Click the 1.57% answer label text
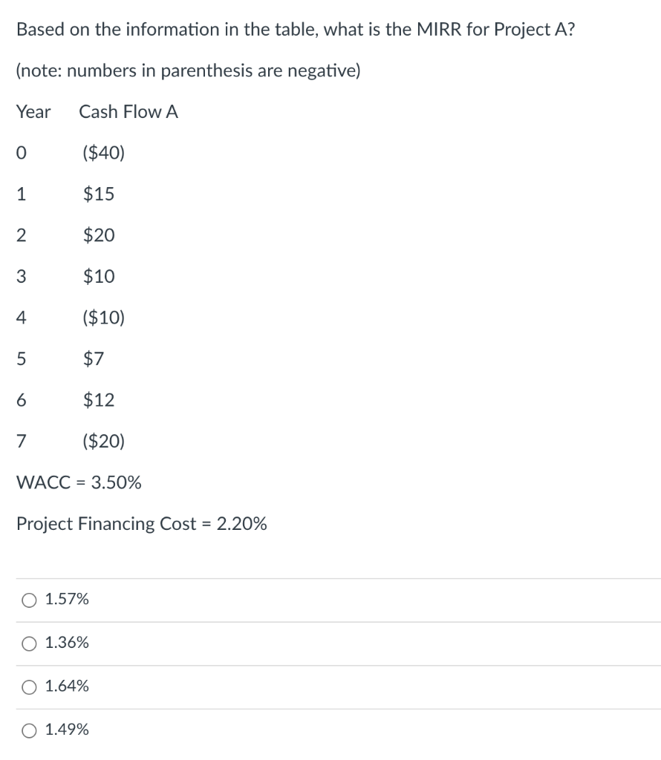Screen dimensions: 661x760 67,599
